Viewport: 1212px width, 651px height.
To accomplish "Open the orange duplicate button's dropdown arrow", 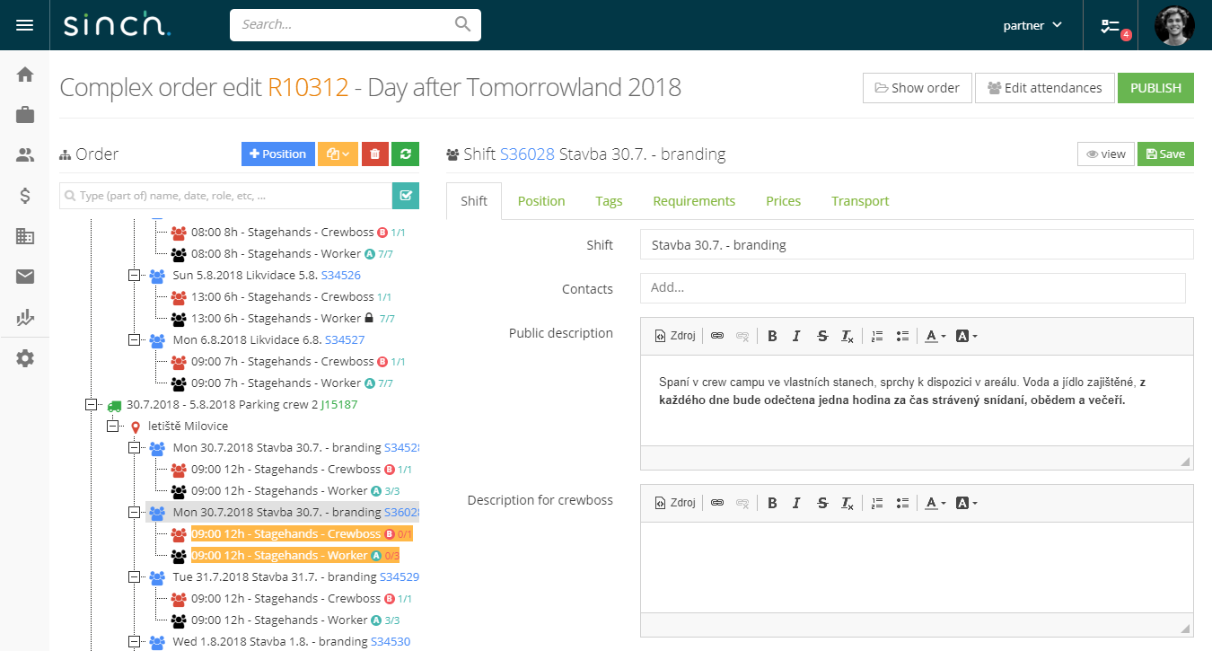I will [347, 154].
